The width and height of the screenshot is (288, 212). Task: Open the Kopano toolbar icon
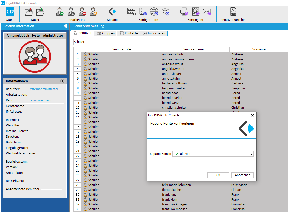[x=112, y=11]
